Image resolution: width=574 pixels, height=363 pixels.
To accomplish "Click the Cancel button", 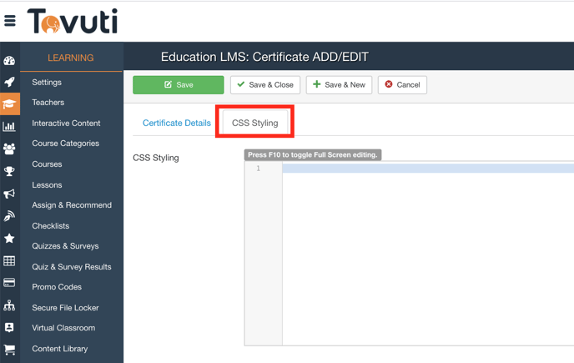I will coord(402,85).
